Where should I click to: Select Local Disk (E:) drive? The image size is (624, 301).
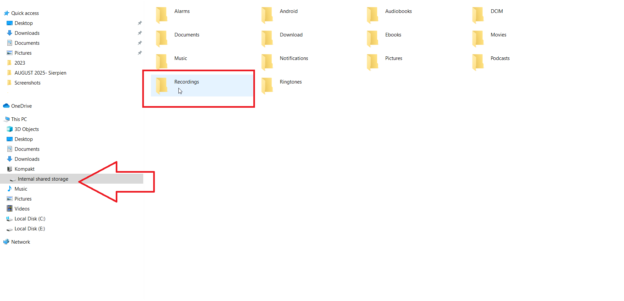(30, 229)
